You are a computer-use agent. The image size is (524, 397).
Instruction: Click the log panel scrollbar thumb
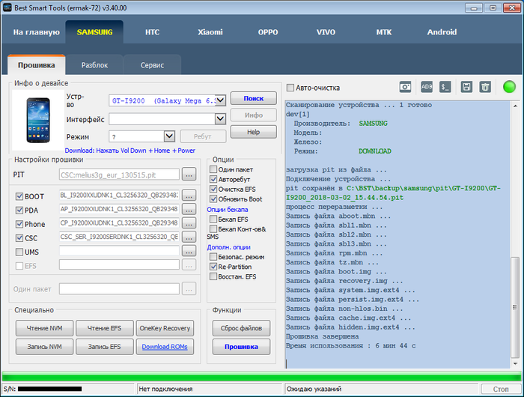click(515, 307)
